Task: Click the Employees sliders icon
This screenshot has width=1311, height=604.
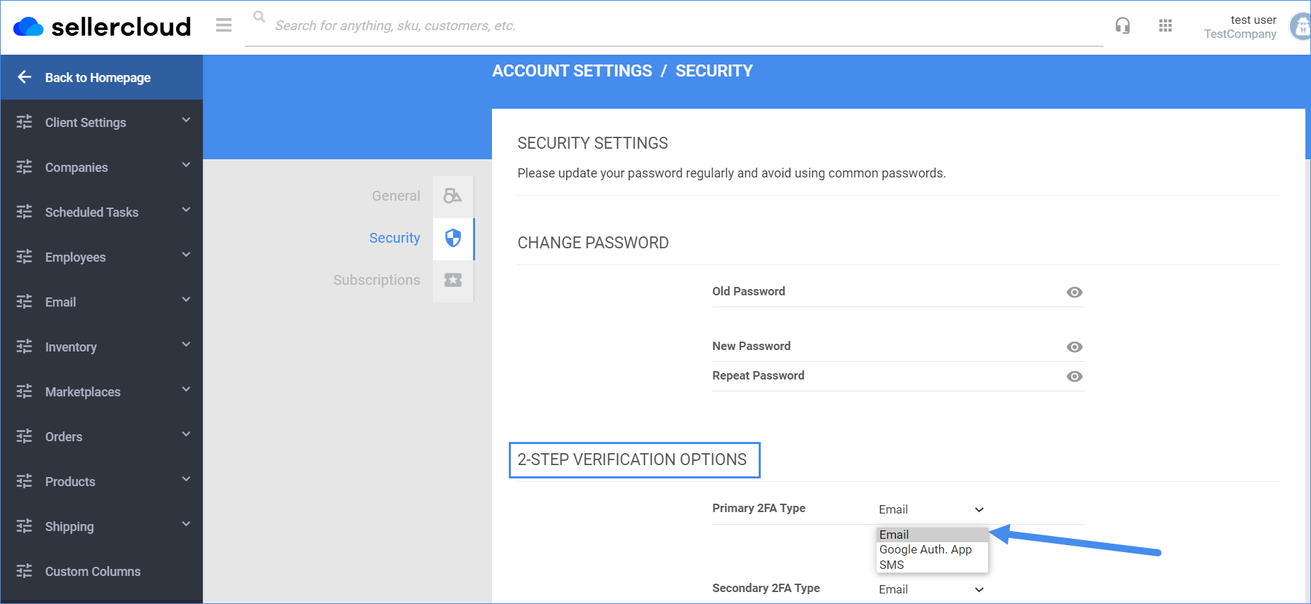Action: pyautogui.click(x=25, y=257)
